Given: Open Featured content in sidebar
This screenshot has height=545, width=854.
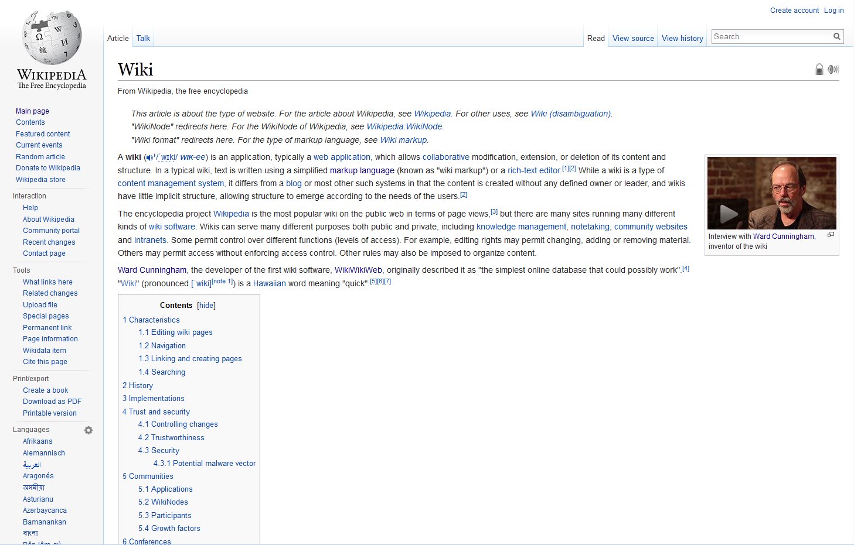Looking at the screenshot, I should coord(43,134).
